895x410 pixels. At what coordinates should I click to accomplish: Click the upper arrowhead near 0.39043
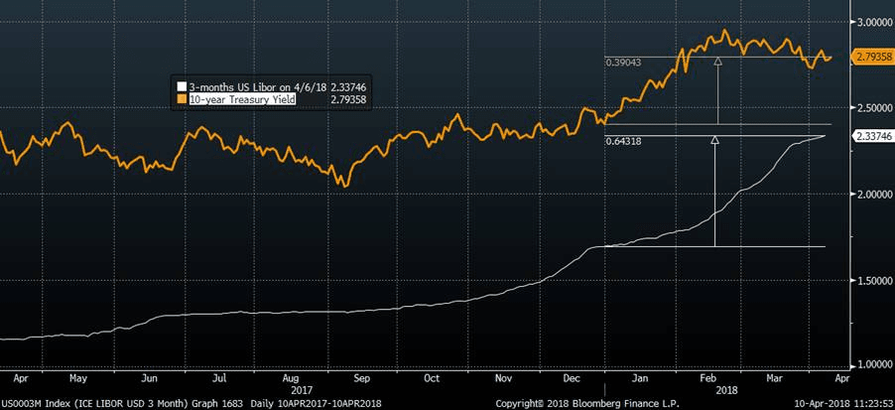pyautogui.click(x=717, y=62)
